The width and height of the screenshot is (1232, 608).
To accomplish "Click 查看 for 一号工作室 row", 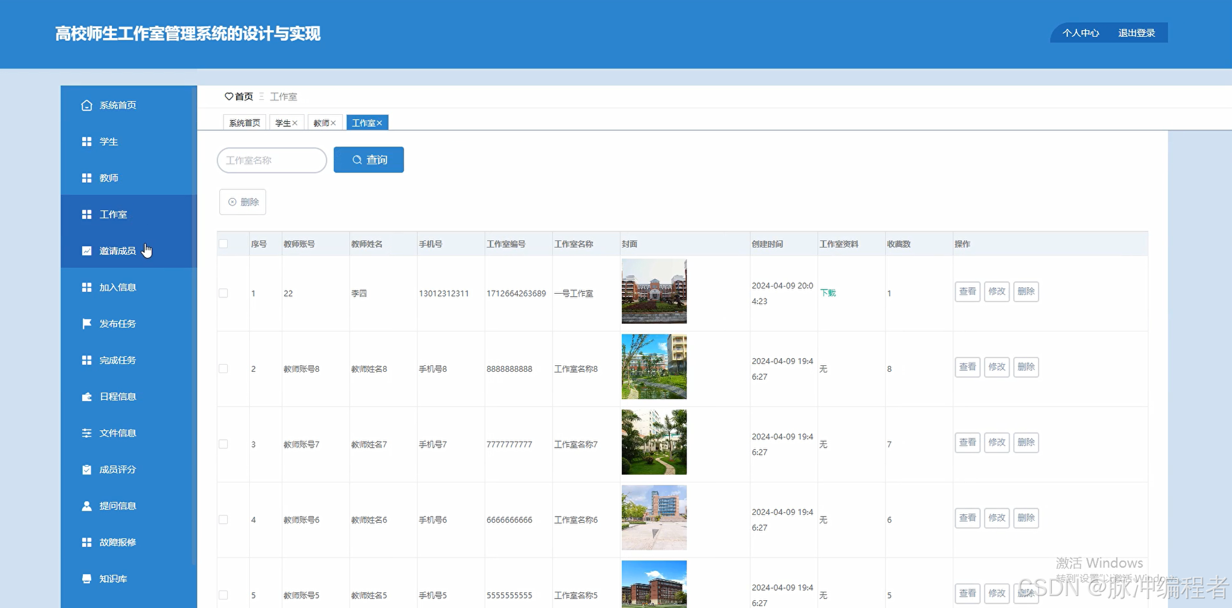I will [968, 291].
